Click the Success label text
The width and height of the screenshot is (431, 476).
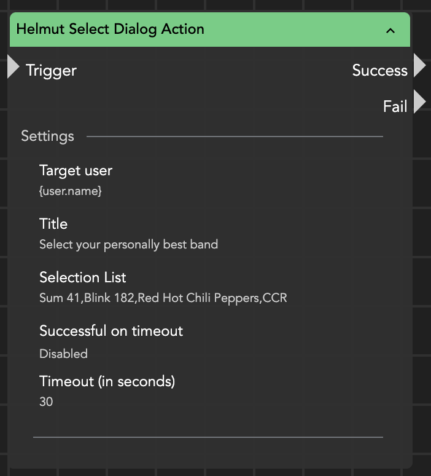(379, 71)
